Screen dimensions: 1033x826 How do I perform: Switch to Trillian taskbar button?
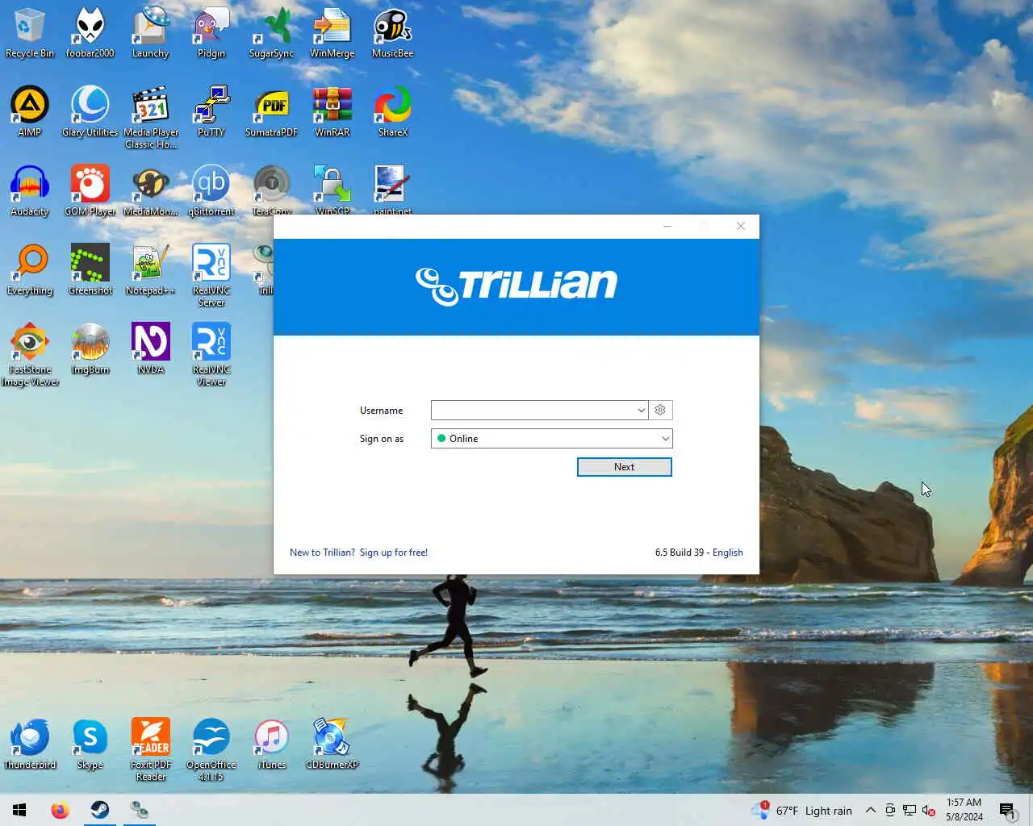click(139, 810)
